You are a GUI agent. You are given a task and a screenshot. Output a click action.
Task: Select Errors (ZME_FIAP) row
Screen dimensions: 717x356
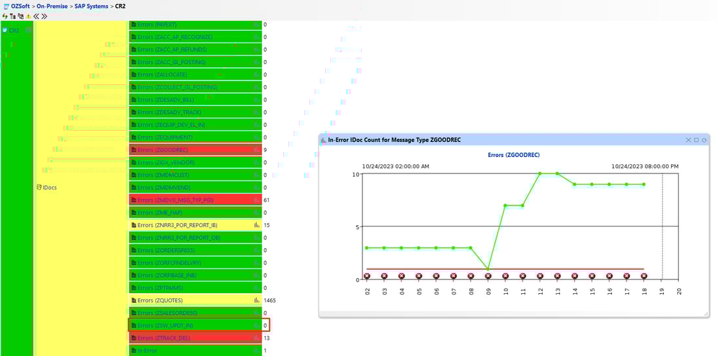pos(195,213)
